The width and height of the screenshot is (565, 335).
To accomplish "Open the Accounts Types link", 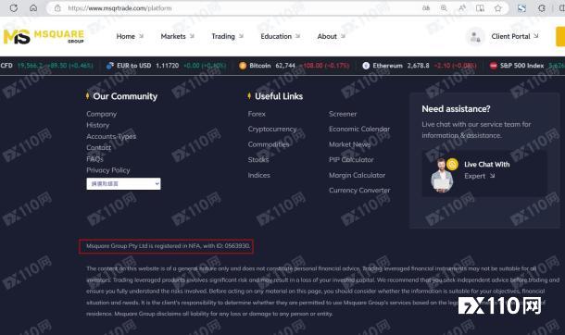I will coord(111,136).
